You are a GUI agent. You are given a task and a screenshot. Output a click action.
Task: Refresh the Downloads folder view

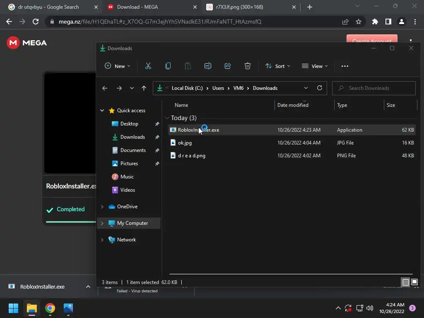tap(320, 88)
